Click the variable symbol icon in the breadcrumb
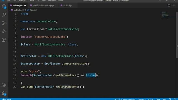Screen dimensions: 178x100 [x=28, y=10]
